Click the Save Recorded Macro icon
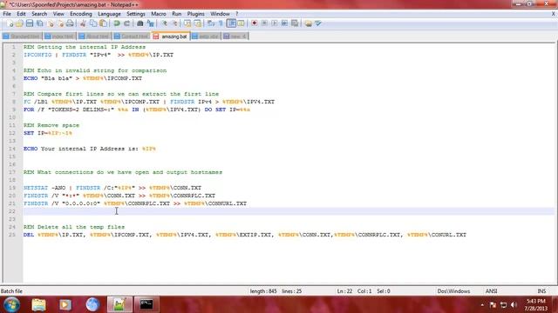Viewport: 558px width, 313px height. point(295,23)
